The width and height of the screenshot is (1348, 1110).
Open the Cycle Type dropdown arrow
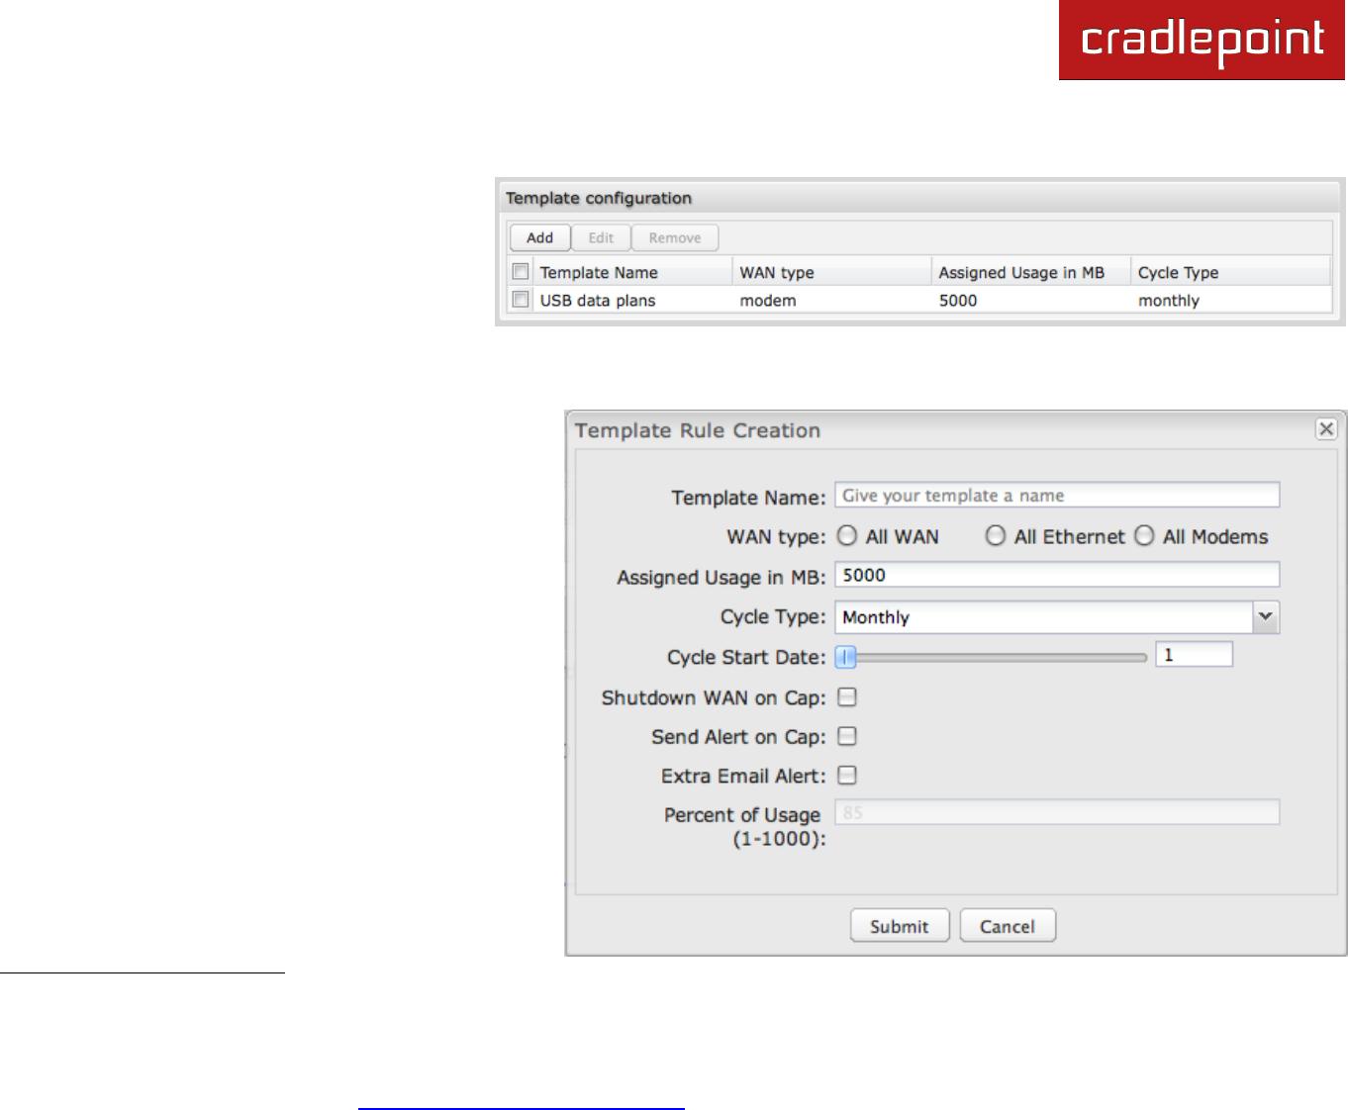click(1266, 616)
